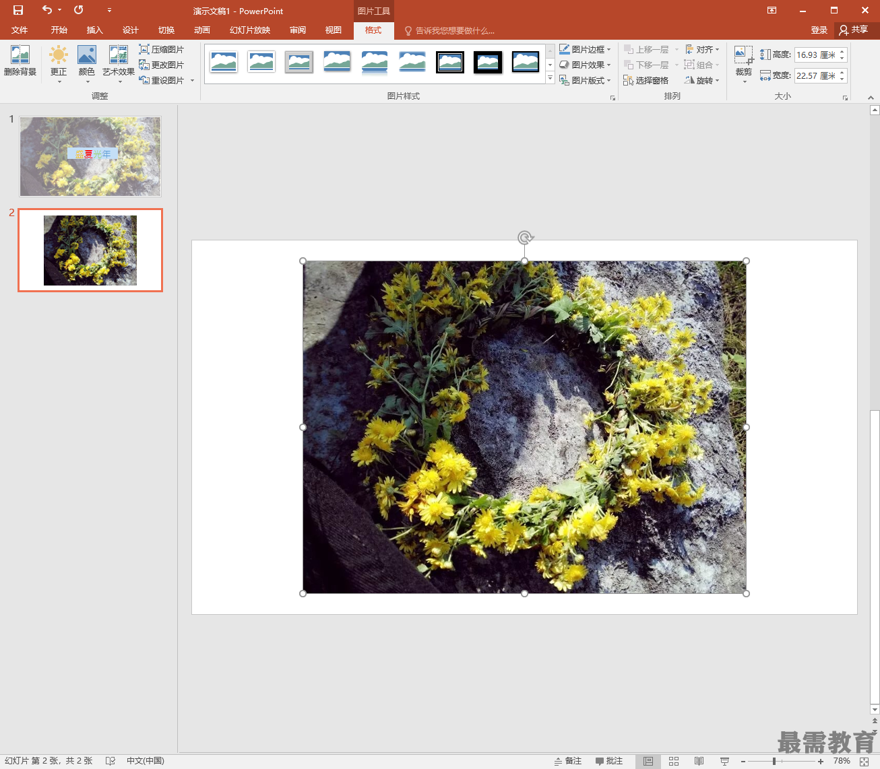Switch to the 动画 (Animations) tab
Viewport: 880px width, 769px height.
(x=202, y=30)
